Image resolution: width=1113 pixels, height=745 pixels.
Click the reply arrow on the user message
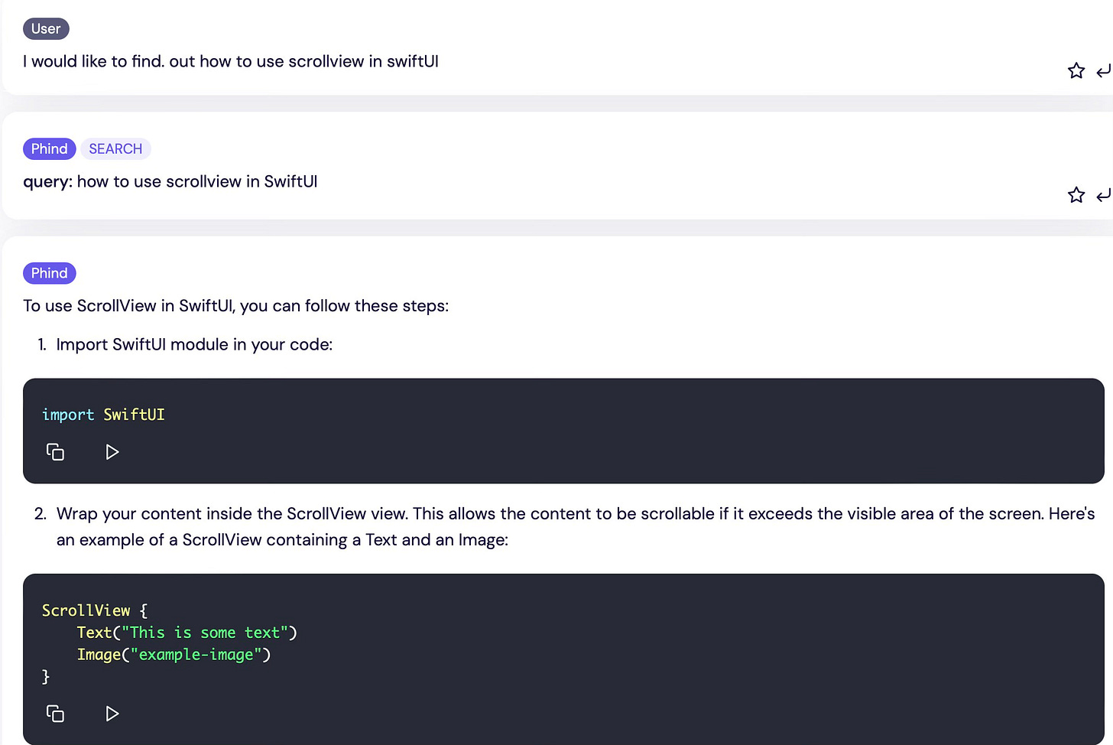(x=1104, y=70)
